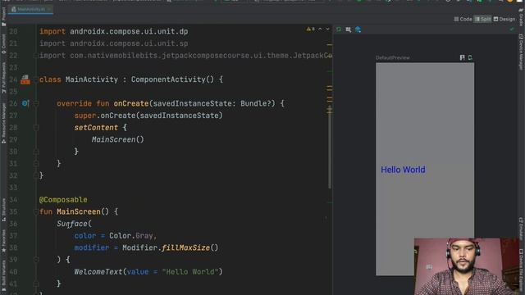525x295 pixels.
Task: Click fold end marker at line 31
Action: pyautogui.click(x=36, y=164)
